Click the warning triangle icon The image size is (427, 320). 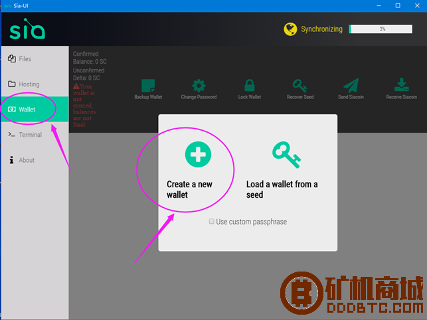(x=76, y=86)
